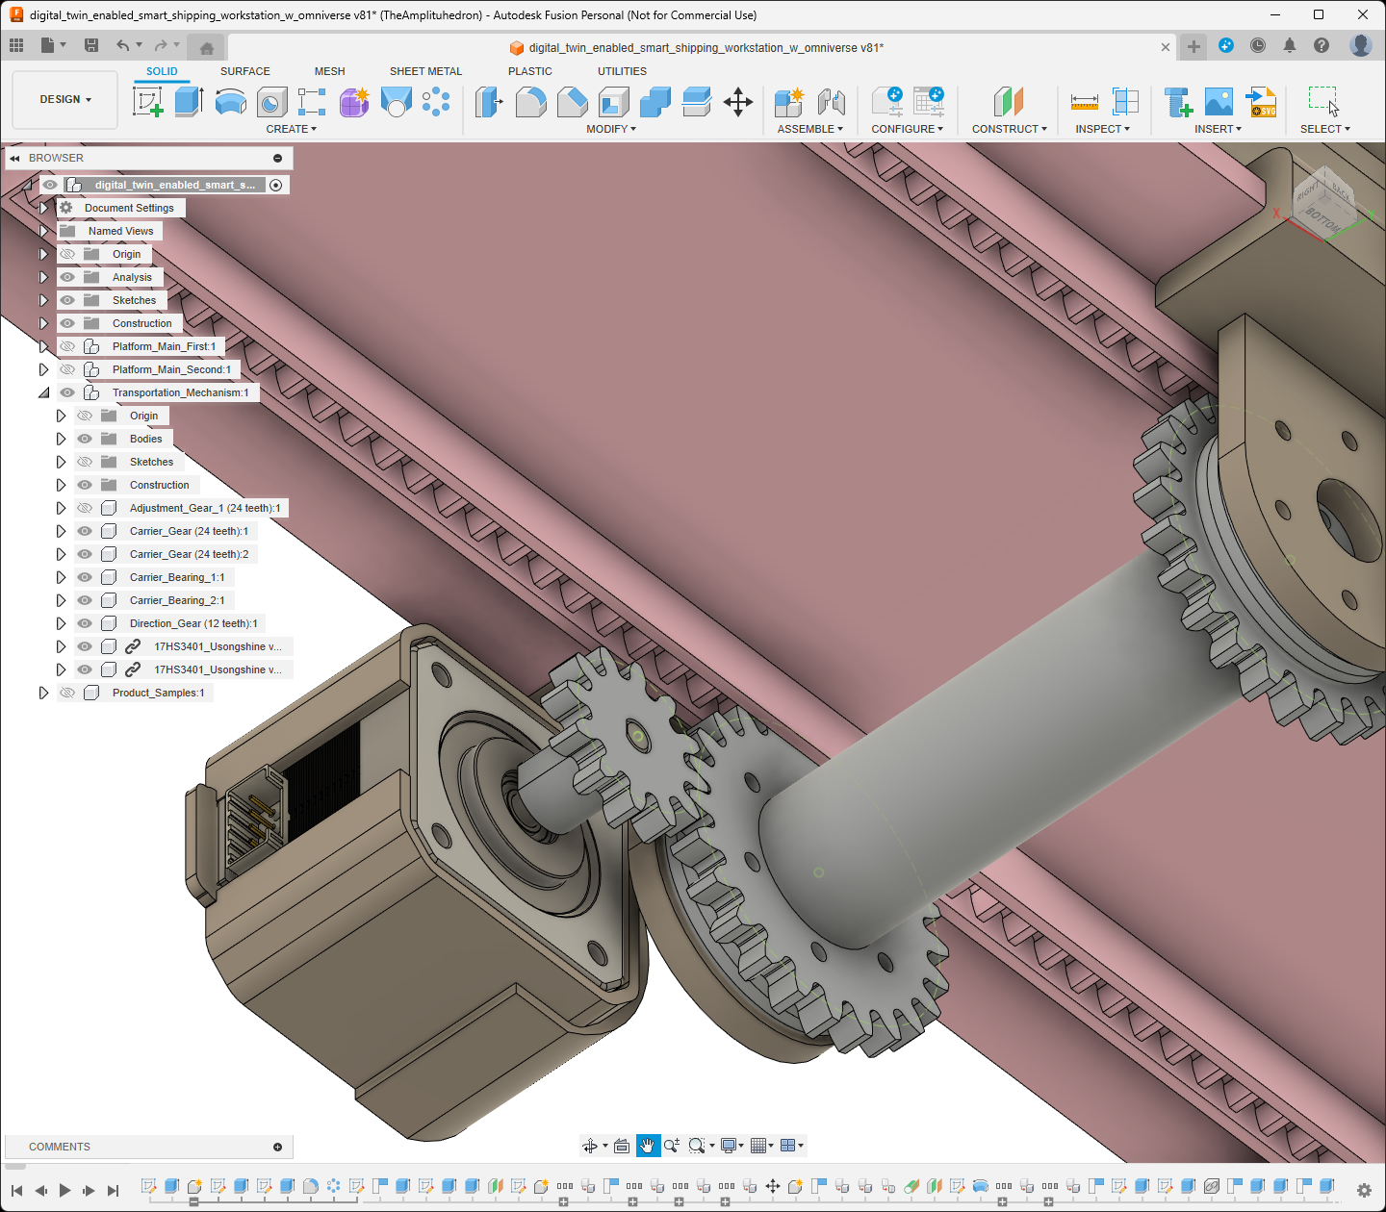Hide Transportation_Mechanism:1 component
Viewport: 1386px width, 1212px height.
click(x=67, y=392)
